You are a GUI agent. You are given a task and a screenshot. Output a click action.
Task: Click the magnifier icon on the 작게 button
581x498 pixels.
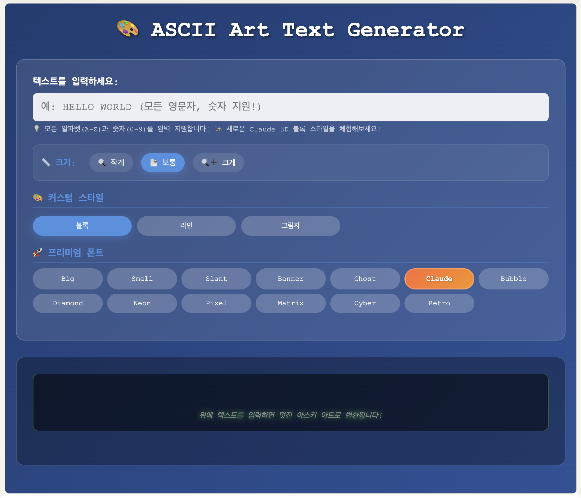point(102,162)
